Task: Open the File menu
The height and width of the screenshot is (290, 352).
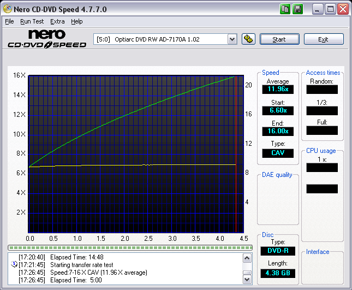Action: click(x=9, y=21)
